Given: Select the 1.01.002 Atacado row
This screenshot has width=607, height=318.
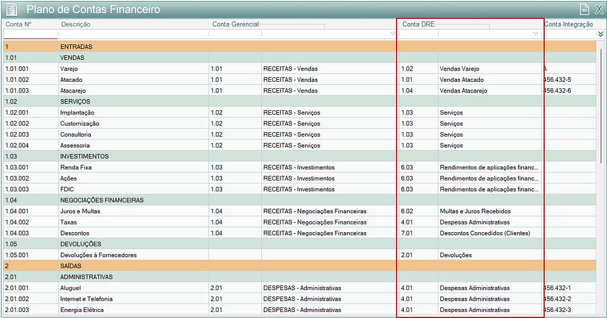Looking at the screenshot, I should click(x=299, y=79).
